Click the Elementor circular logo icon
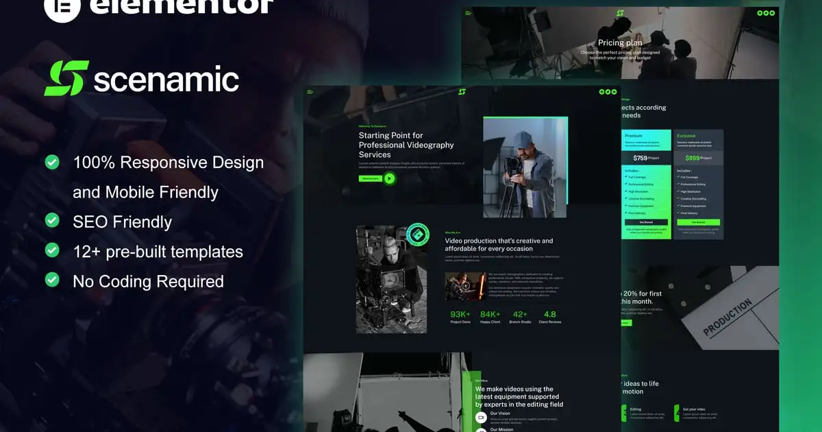This screenshot has width=822, height=432. click(x=62, y=7)
